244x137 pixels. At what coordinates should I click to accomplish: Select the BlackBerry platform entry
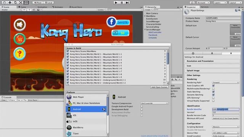pos(87,127)
